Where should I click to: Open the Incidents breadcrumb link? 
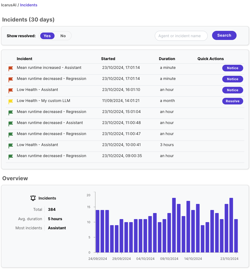[x=29, y=5]
